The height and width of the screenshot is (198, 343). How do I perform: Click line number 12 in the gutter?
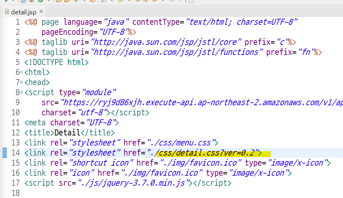click(x=15, y=132)
